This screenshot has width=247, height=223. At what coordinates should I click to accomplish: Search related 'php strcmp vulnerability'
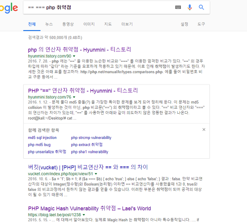coord(91,137)
